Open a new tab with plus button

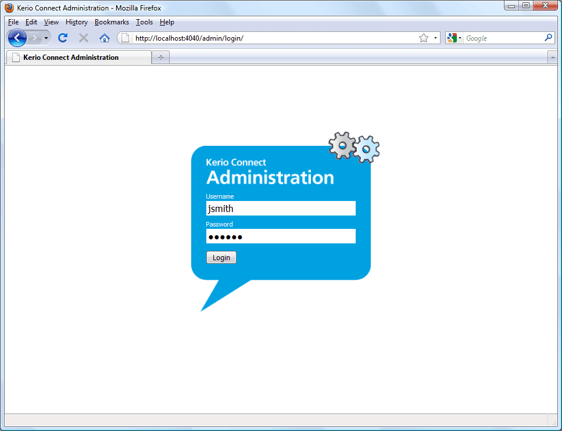point(161,58)
